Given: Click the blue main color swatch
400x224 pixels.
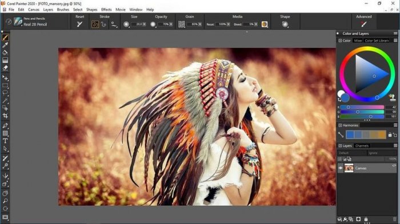Looking at the screenshot, I should coord(345,97).
